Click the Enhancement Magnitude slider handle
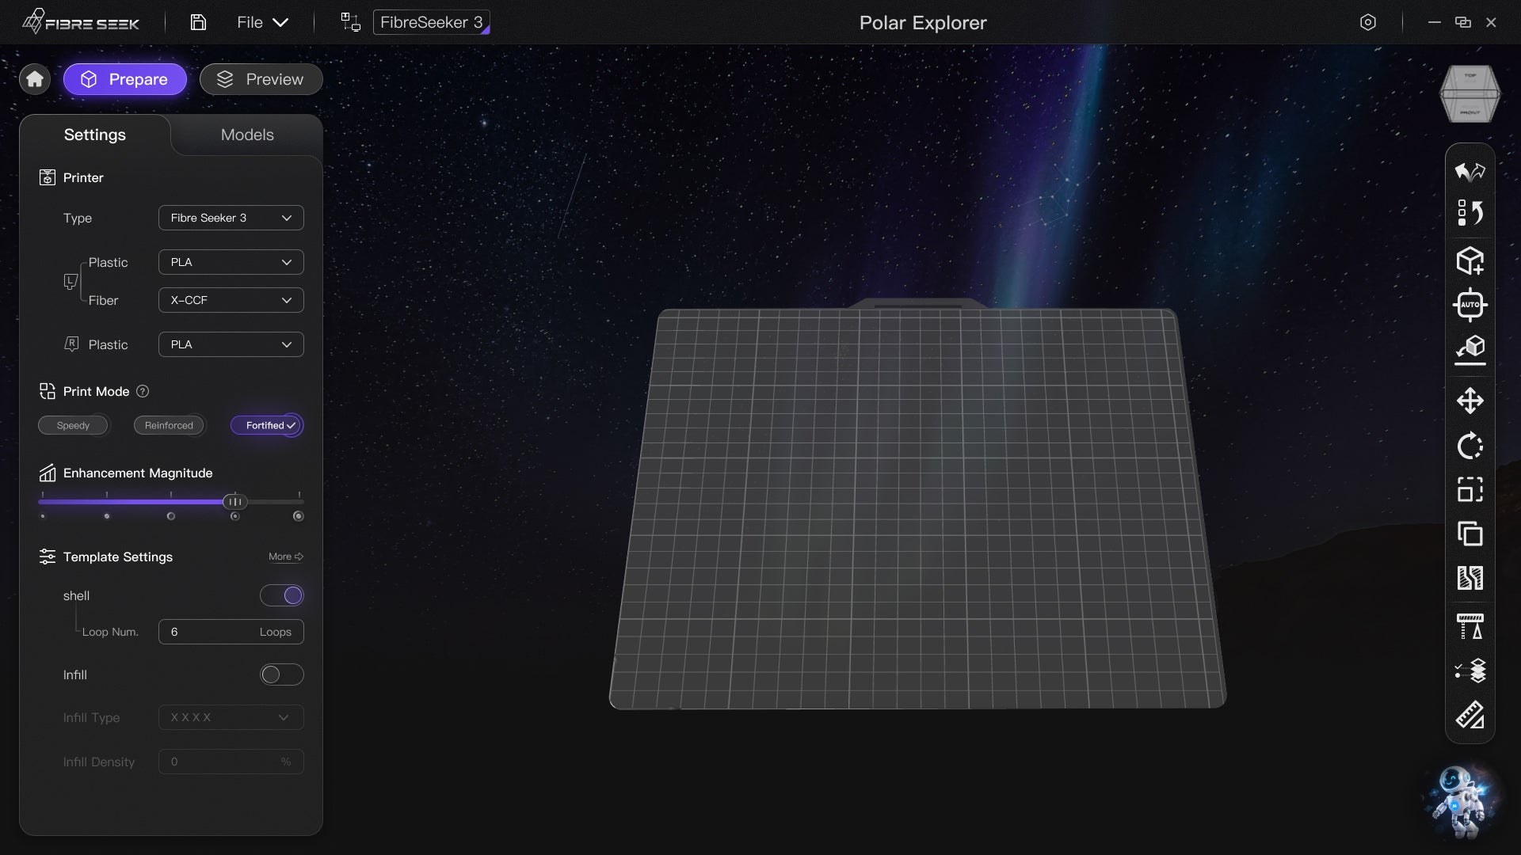Image resolution: width=1521 pixels, height=855 pixels. click(x=234, y=502)
